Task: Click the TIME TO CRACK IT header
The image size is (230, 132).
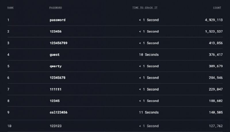Action: coord(145,8)
